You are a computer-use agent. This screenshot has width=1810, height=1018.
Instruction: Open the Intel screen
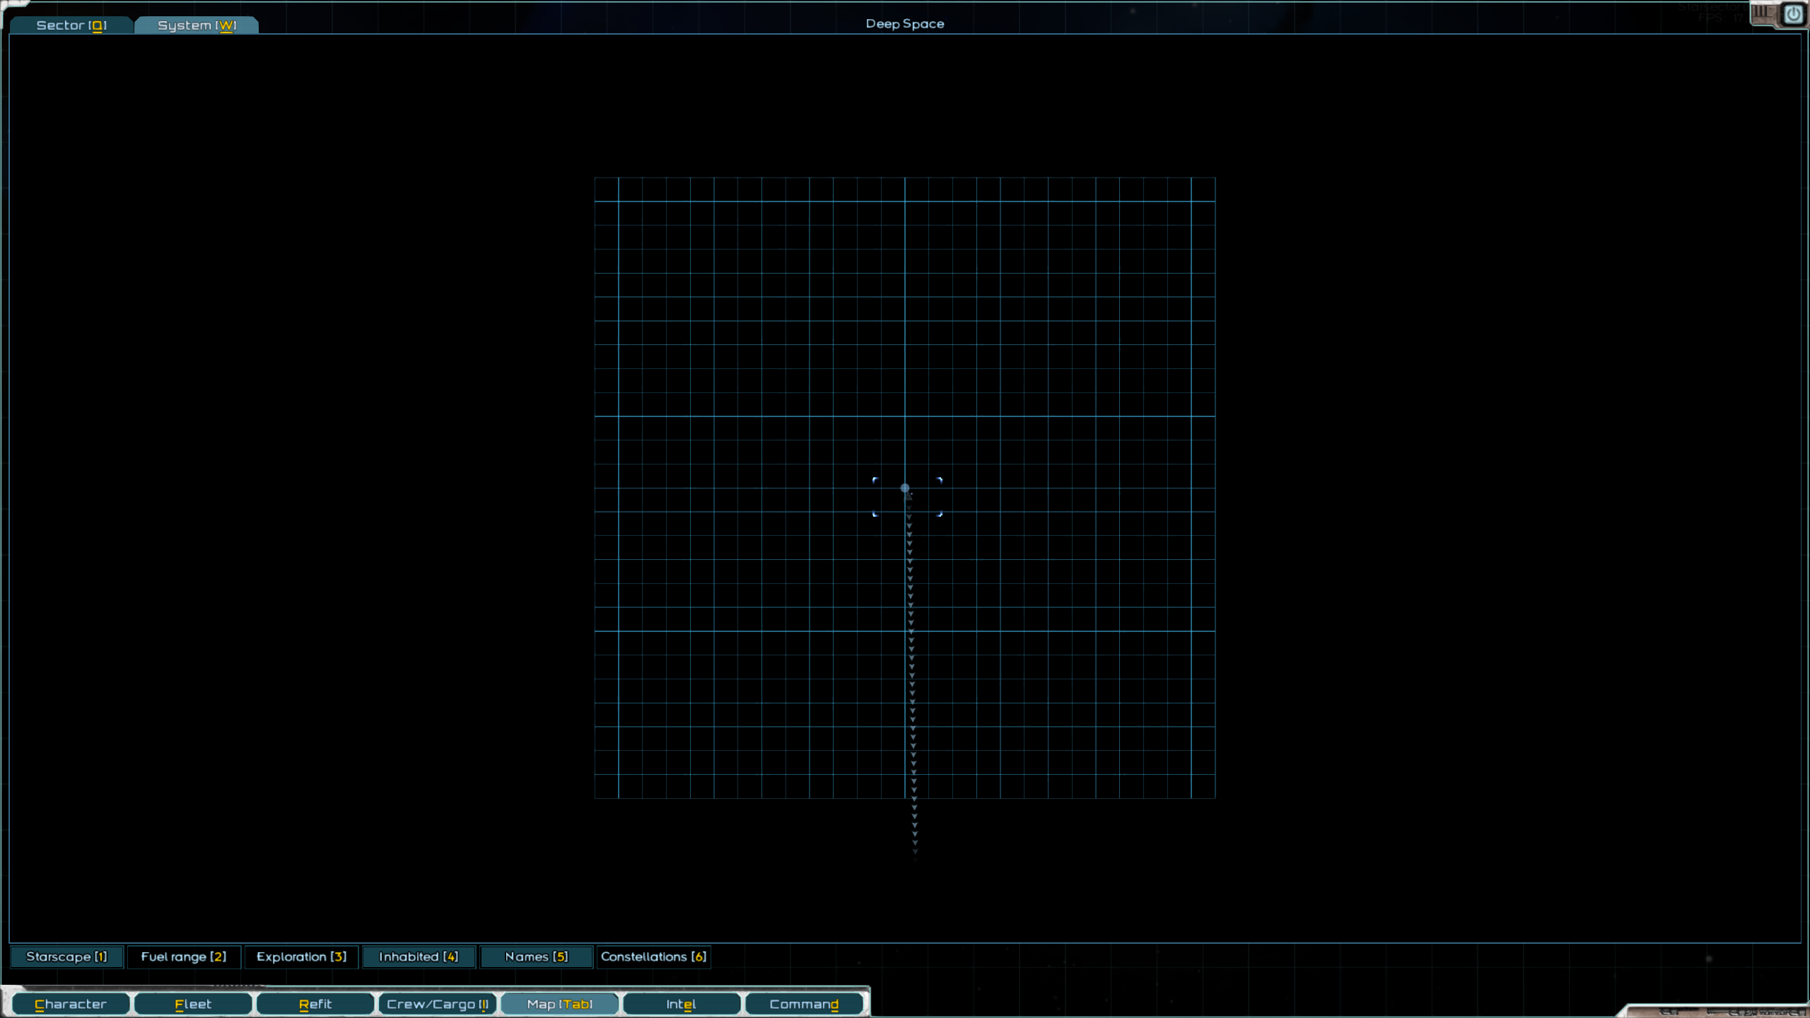[x=682, y=1004]
